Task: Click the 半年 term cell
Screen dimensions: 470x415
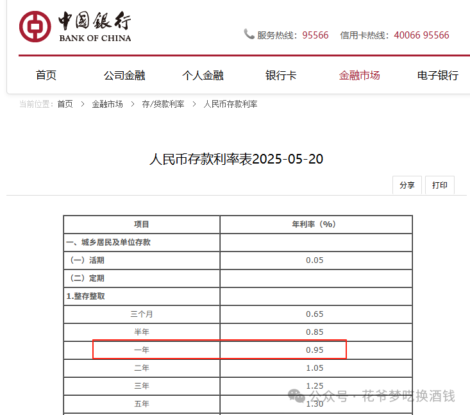Action: [x=142, y=332]
